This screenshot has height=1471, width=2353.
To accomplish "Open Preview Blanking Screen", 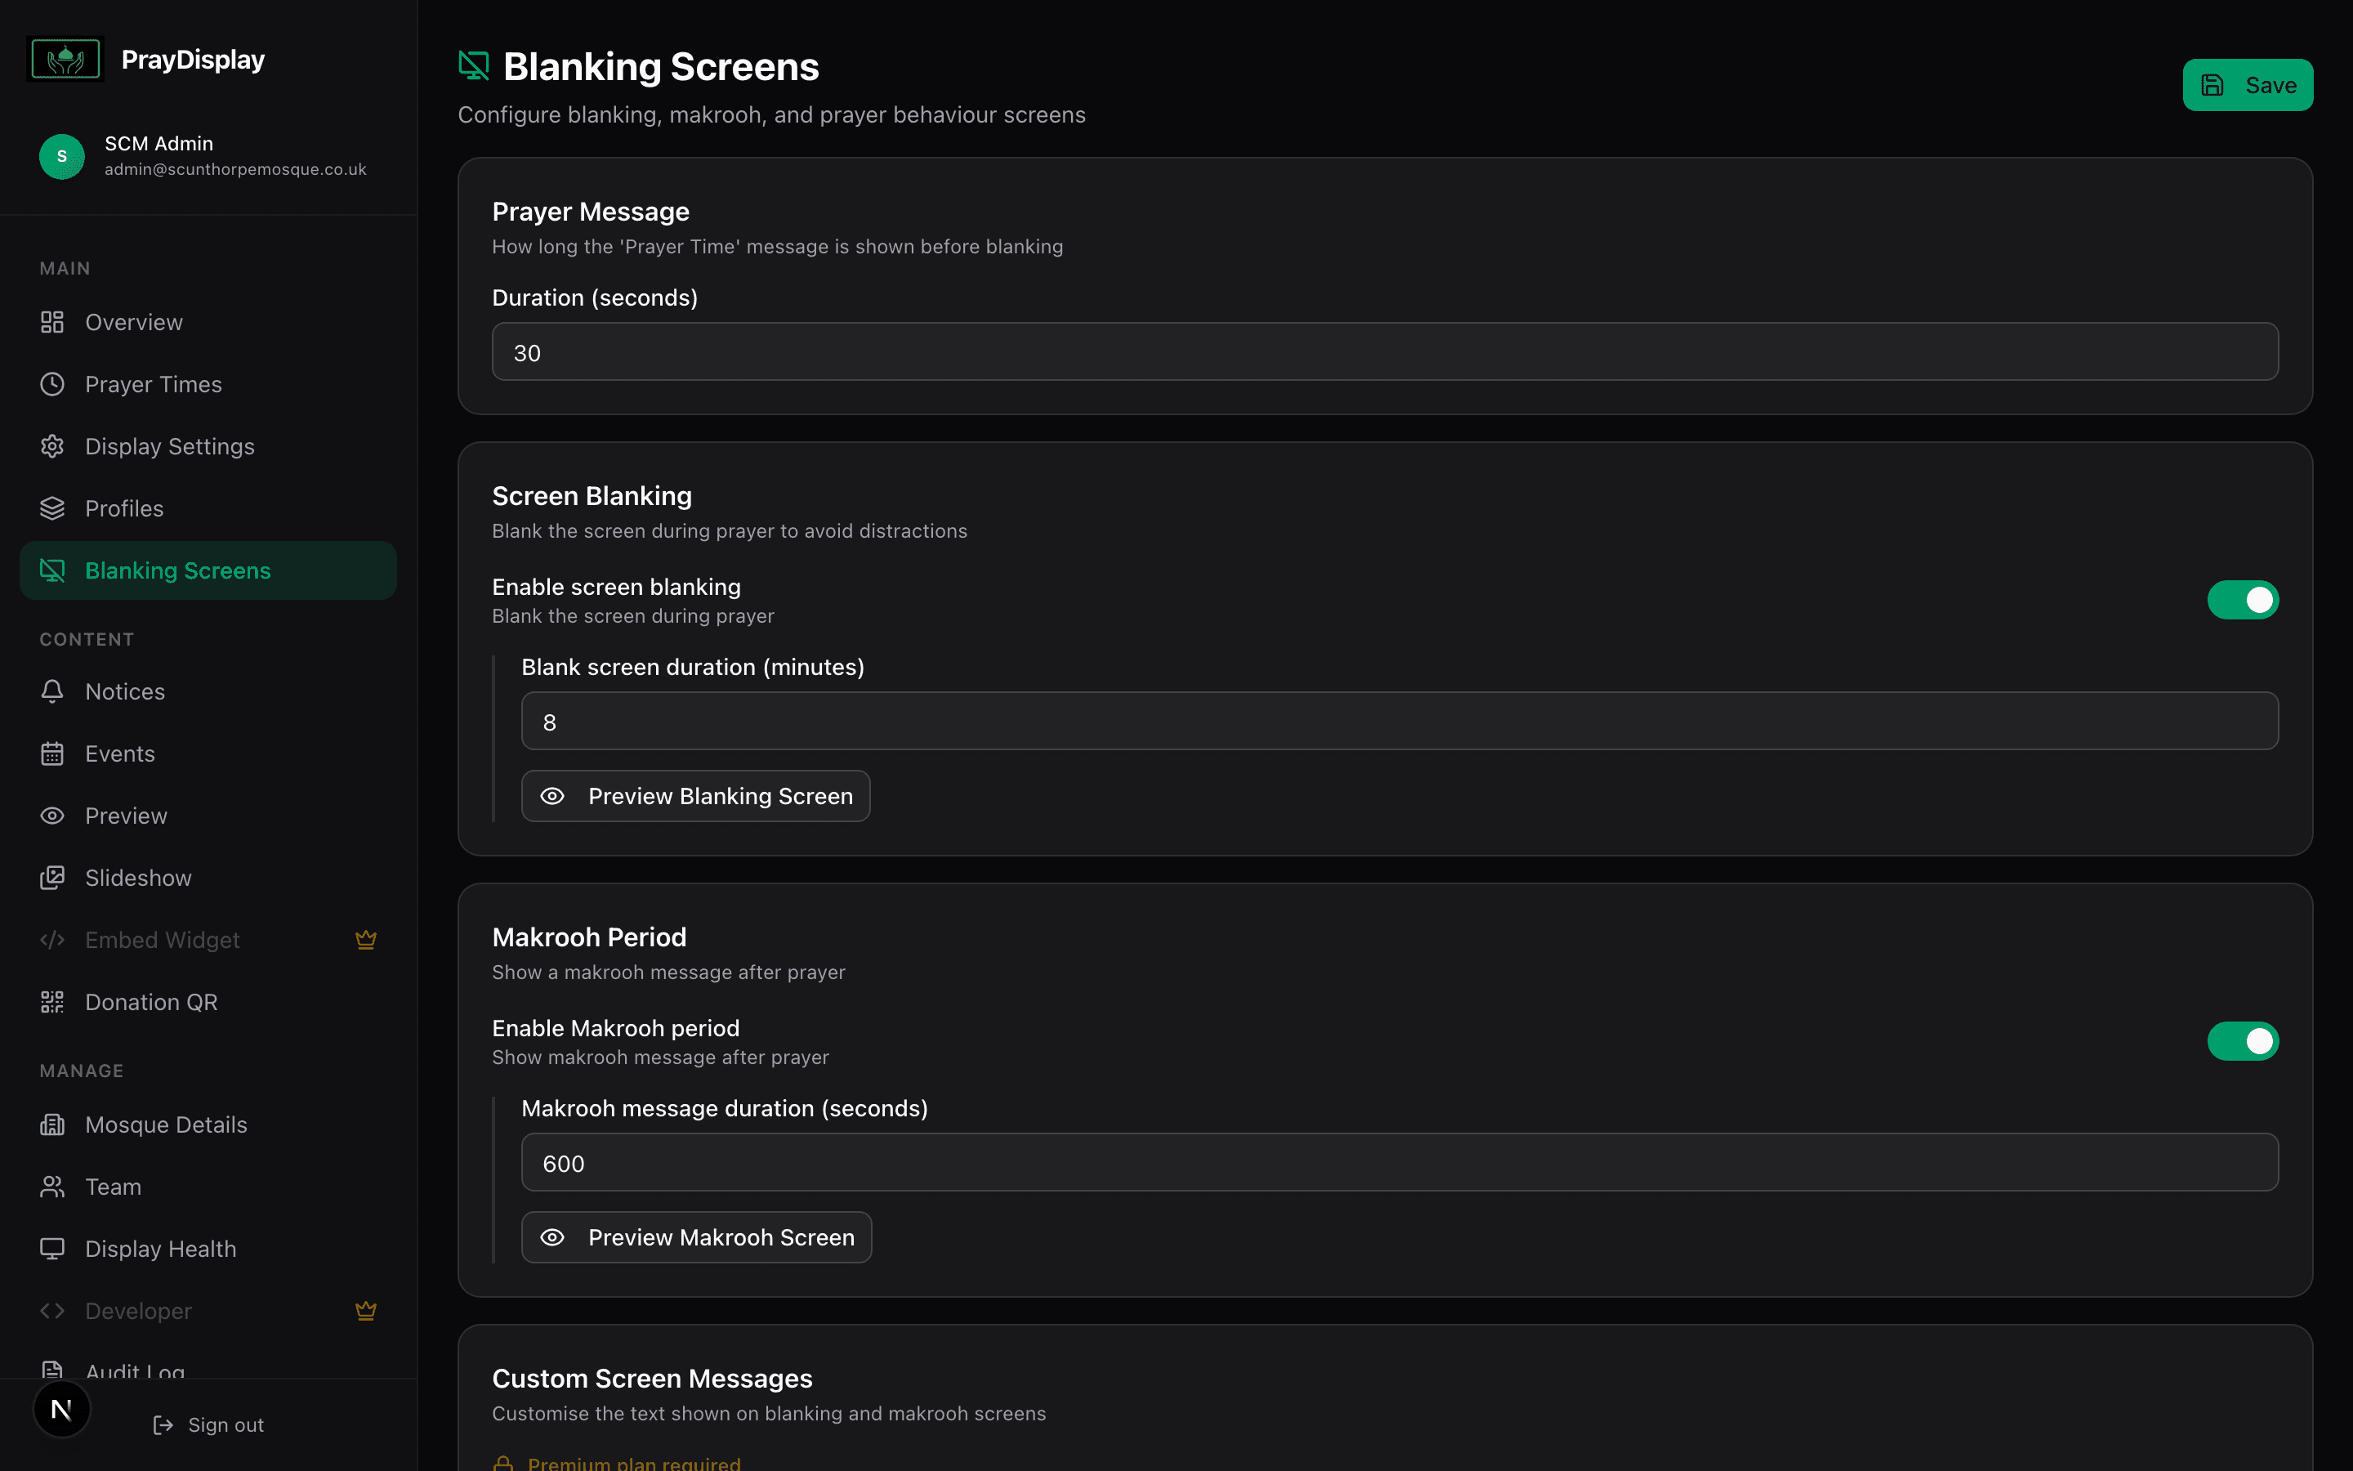I will pos(694,795).
